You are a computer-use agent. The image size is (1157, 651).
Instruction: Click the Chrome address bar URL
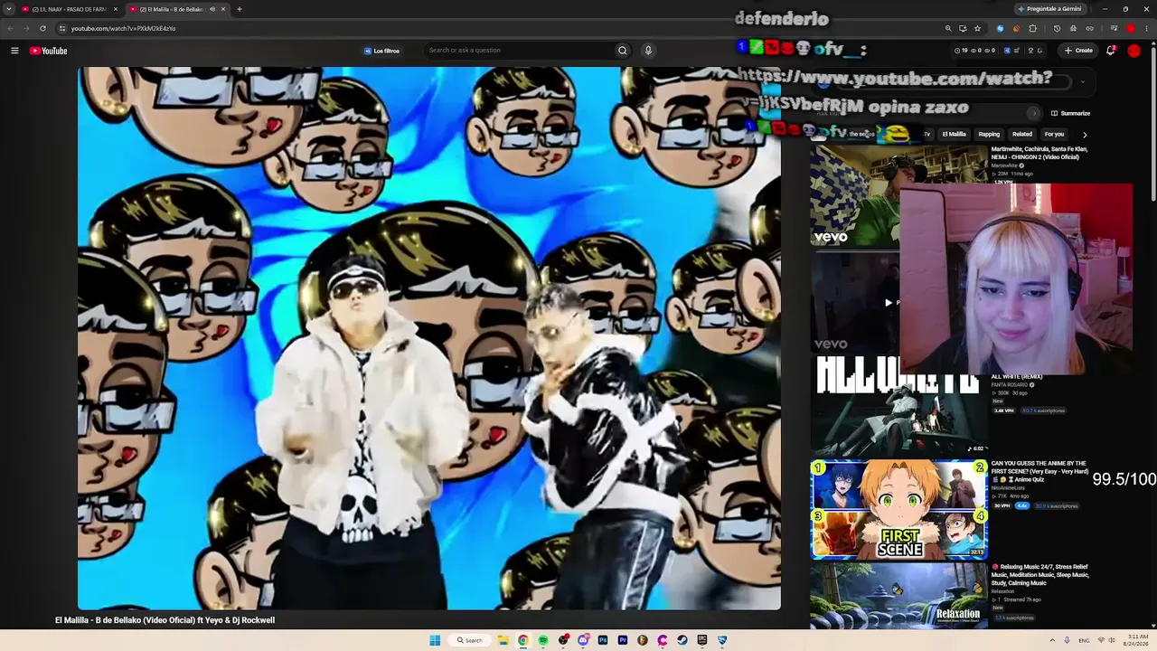tap(123, 28)
